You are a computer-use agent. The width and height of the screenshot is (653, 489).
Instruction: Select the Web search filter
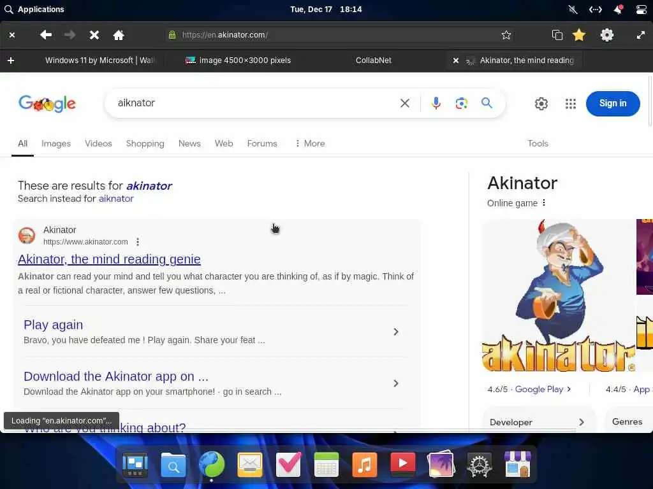pos(224,143)
